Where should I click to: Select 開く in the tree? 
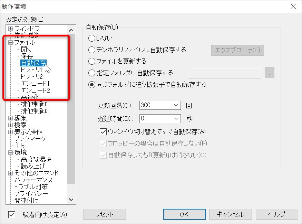[26, 49]
